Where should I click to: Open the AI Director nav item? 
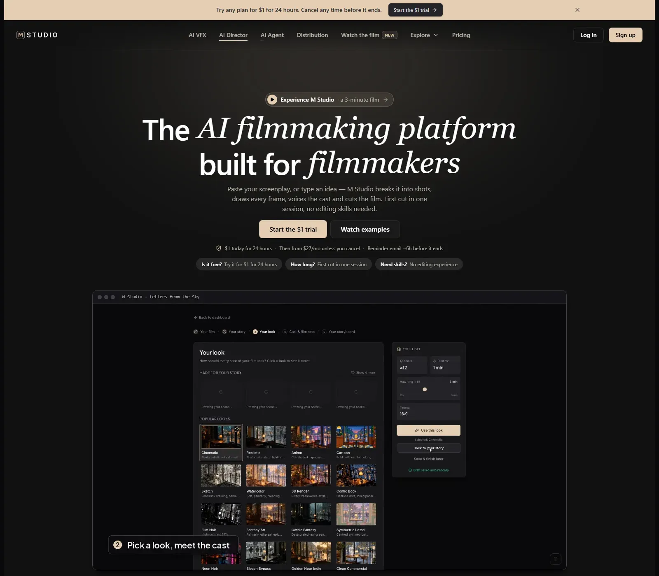(x=233, y=35)
